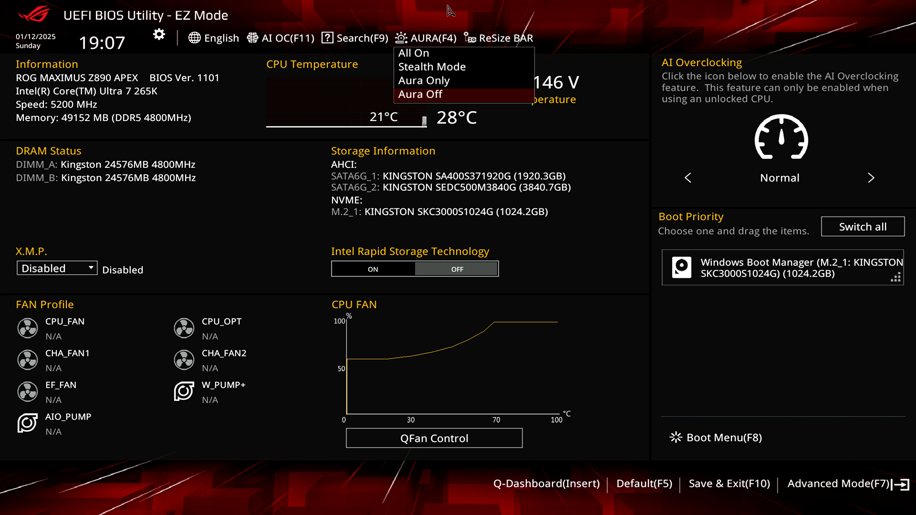Viewport: 916px width, 515px height.
Task: Choose Aura Only option
Action: click(464, 81)
